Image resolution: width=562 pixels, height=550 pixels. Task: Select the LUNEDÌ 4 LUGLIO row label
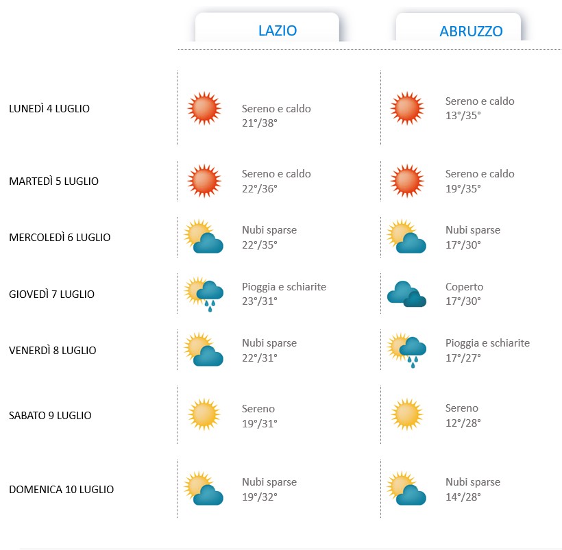click(x=49, y=109)
